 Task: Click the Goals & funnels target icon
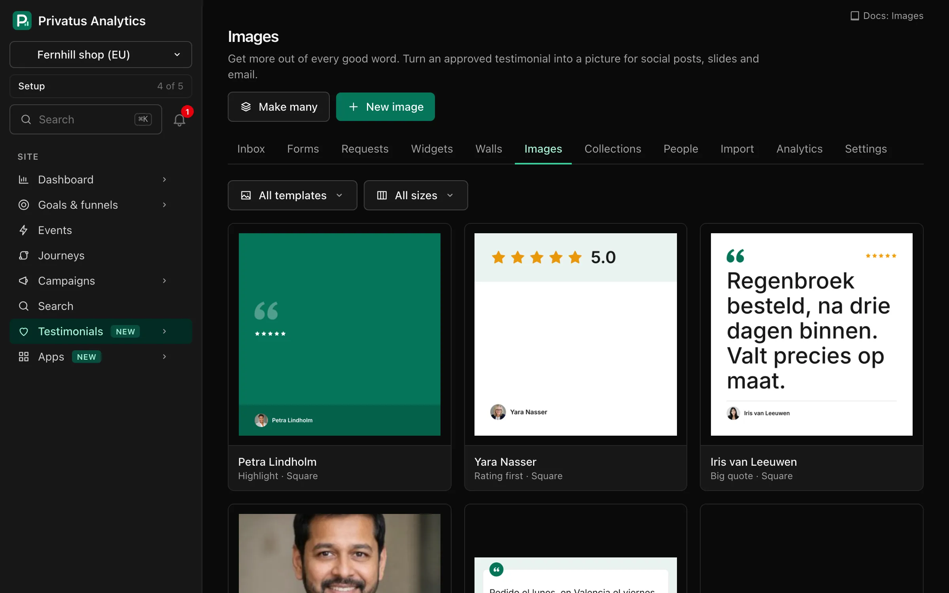(x=24, y=205)
